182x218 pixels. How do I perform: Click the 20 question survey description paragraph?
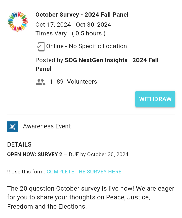(90, 197)
